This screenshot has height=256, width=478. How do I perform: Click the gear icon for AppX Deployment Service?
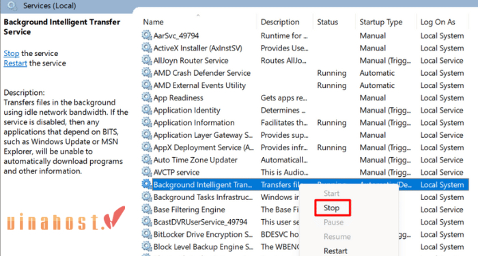point(147,147)
